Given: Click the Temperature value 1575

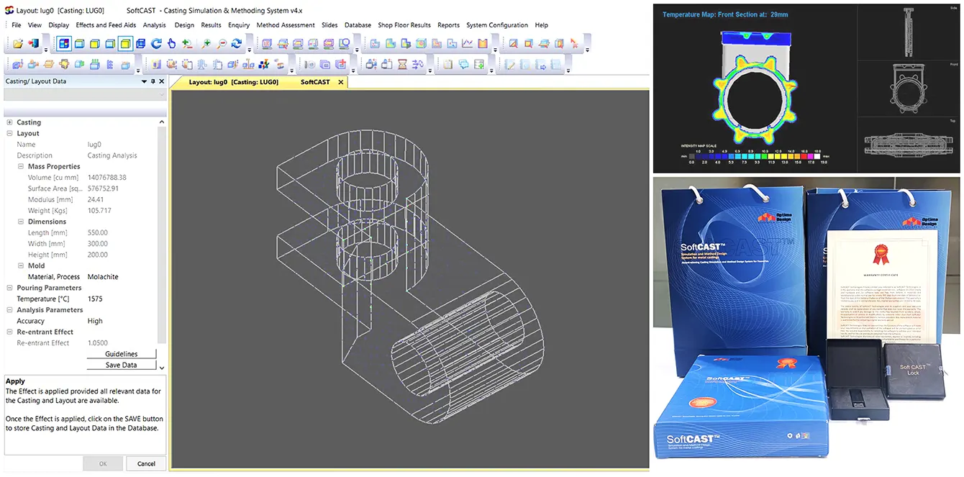Looking at the screenshot, I should 96,299.
